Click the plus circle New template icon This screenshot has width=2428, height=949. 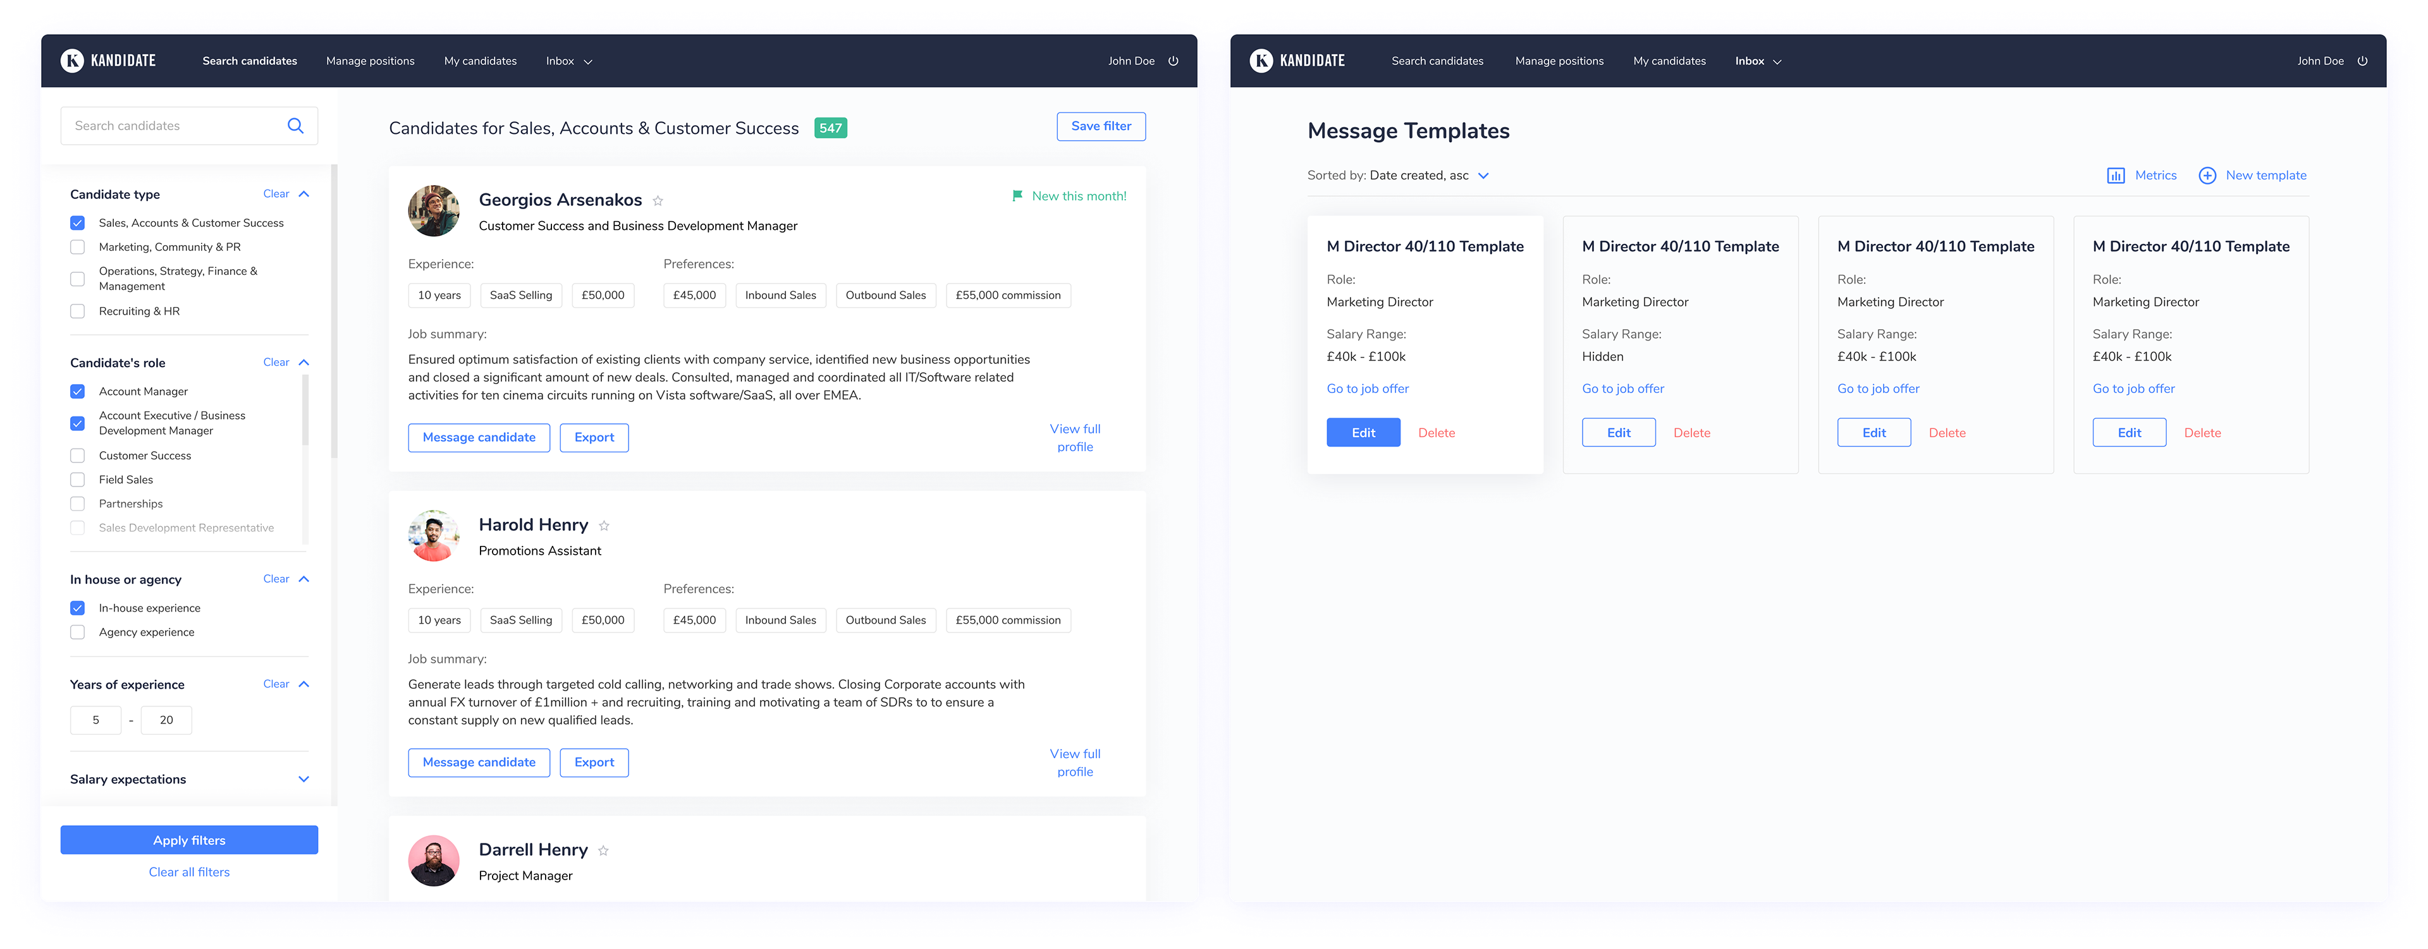[2207, 176]
